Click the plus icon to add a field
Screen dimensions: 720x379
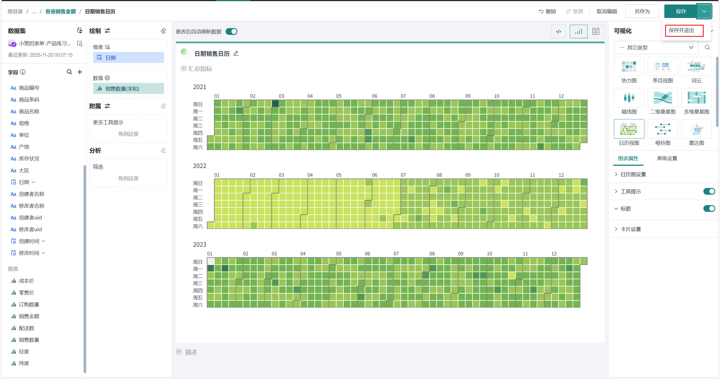[x=80, y=72]
